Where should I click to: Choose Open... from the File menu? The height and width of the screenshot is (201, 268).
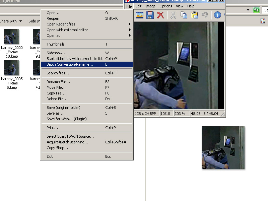[x=87, y=13]
